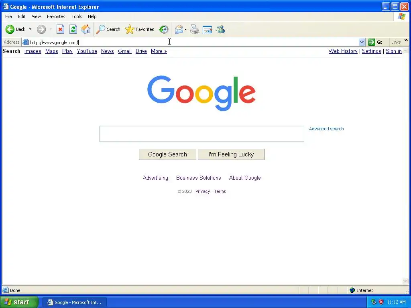Image resolution: width=411 pixels, height=308 pixels.
Task: Open the Terms link
Action: pos(220,191)
